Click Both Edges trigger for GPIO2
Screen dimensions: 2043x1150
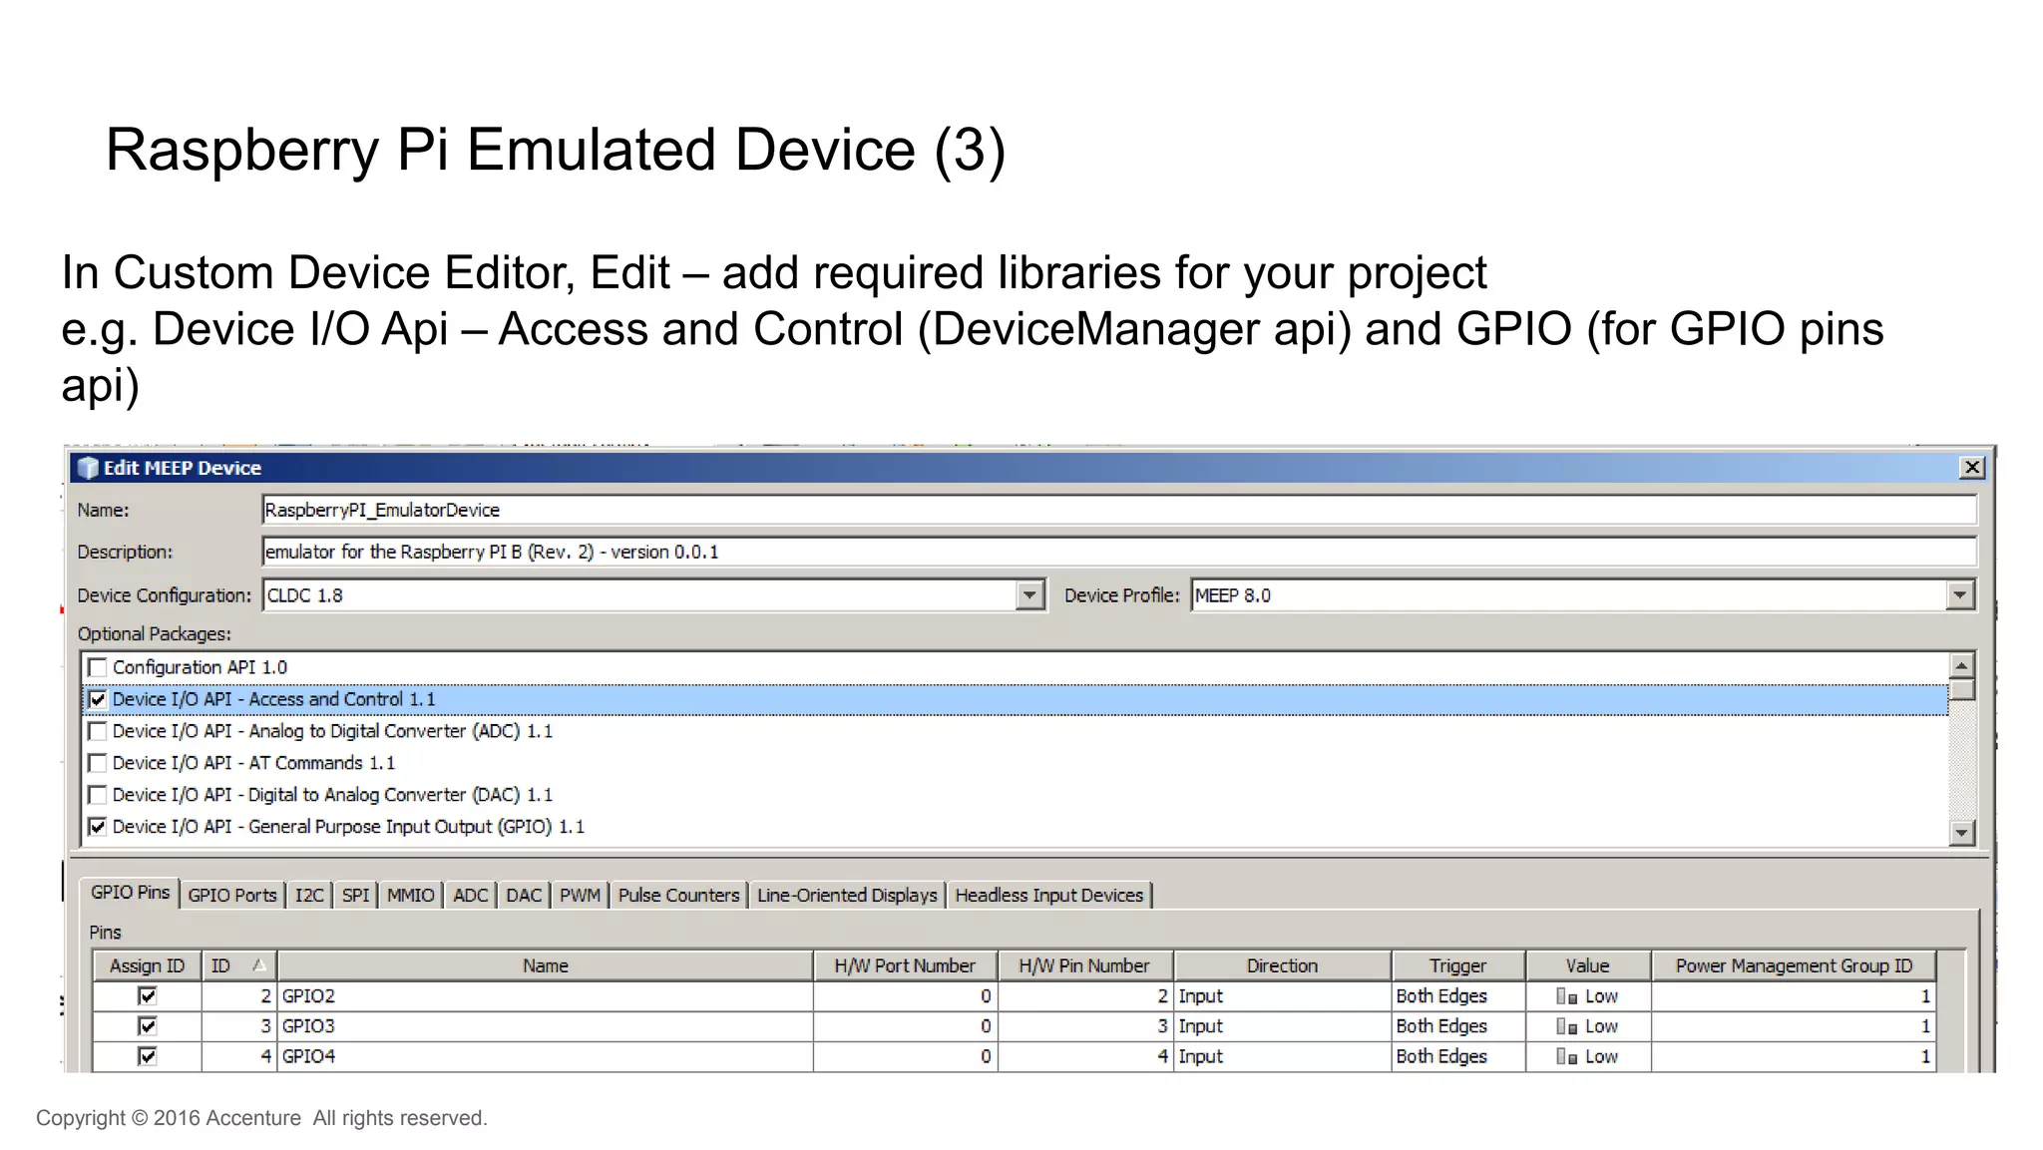[x=1457, y=996]
